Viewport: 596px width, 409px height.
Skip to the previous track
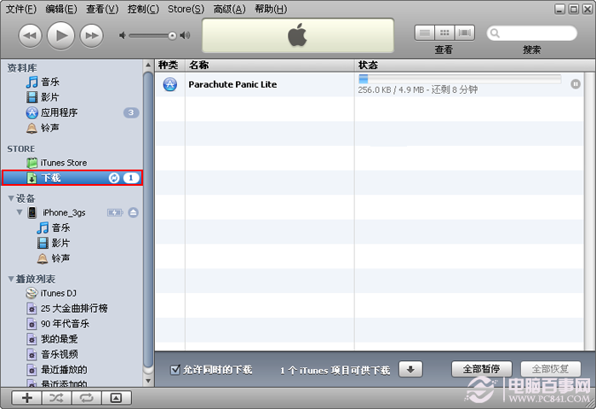point(30,35)
